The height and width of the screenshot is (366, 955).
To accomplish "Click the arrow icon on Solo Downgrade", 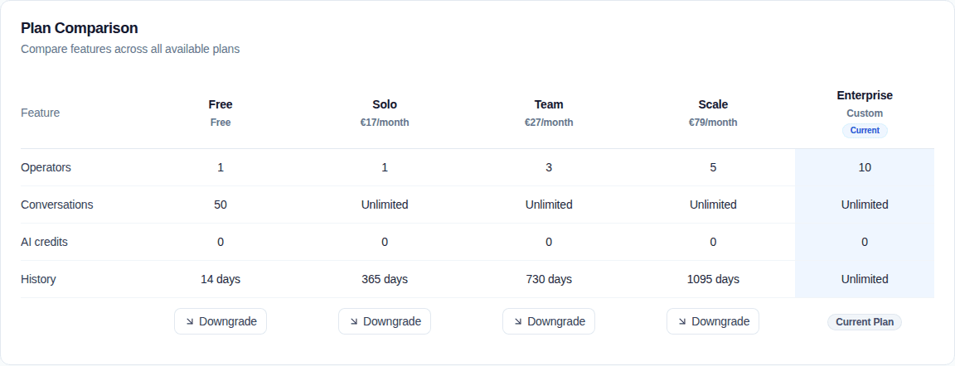I will point(354,321).
